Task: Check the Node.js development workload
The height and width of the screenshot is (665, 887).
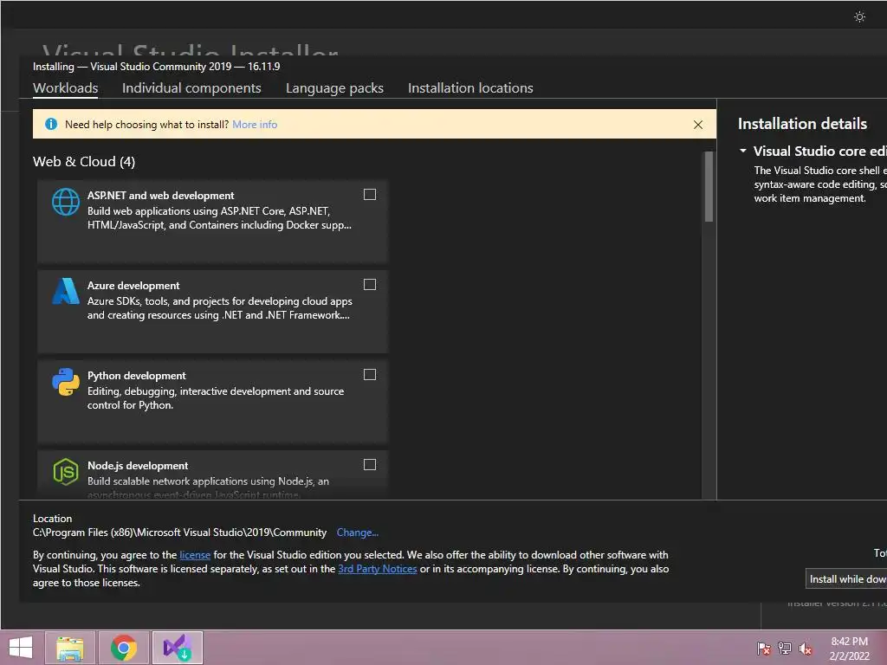Action: 369,464
